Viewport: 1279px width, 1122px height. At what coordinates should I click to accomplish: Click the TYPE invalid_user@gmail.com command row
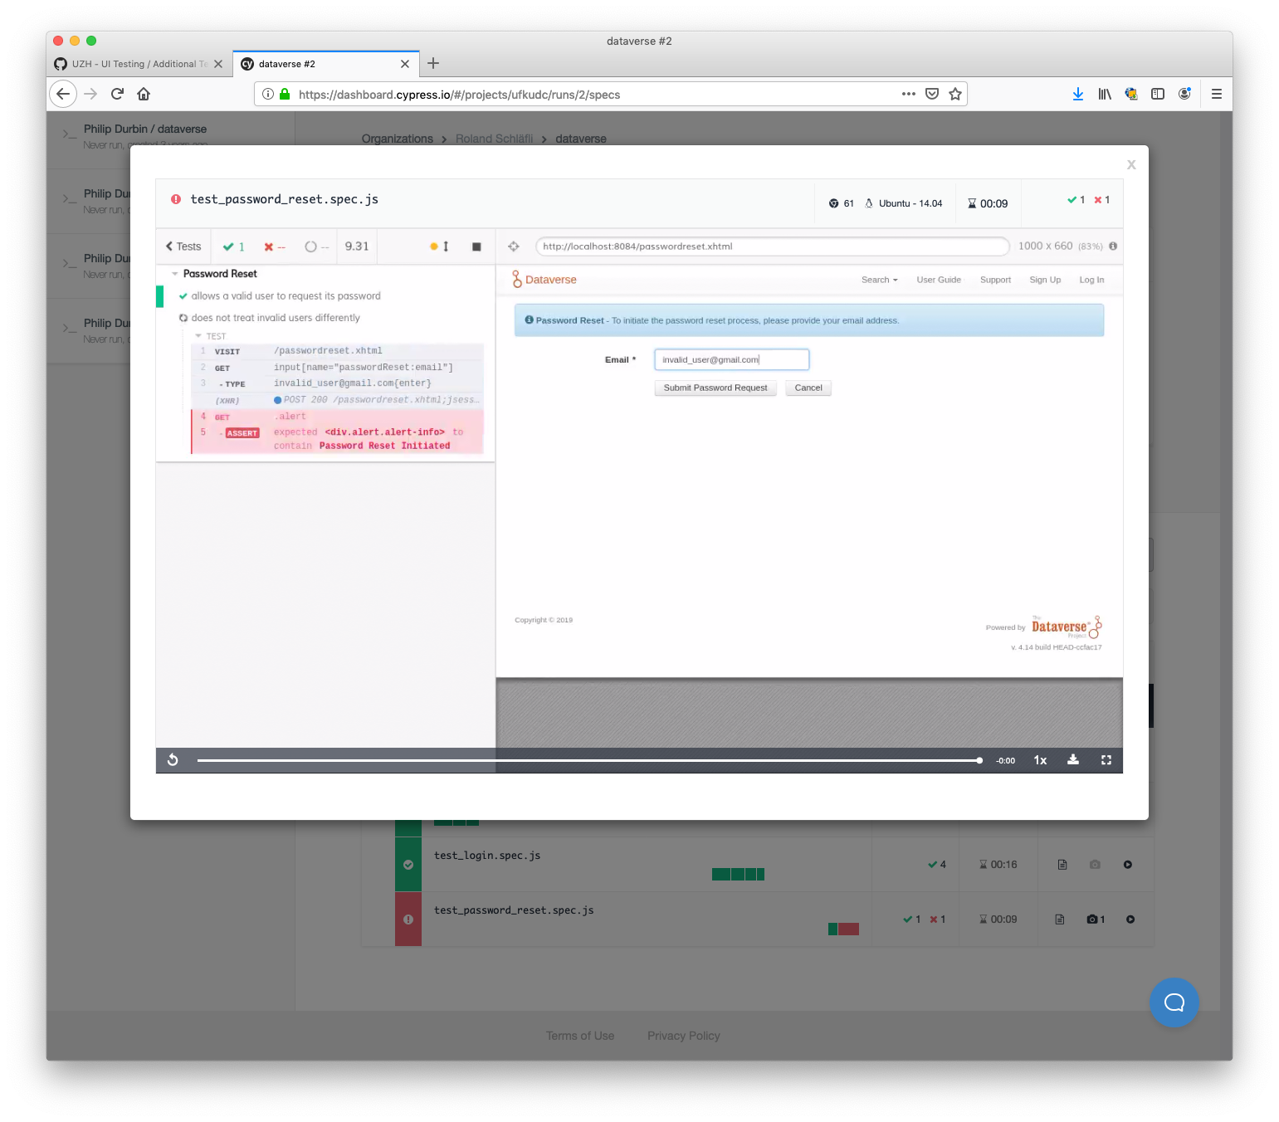(x=337, y=383)
